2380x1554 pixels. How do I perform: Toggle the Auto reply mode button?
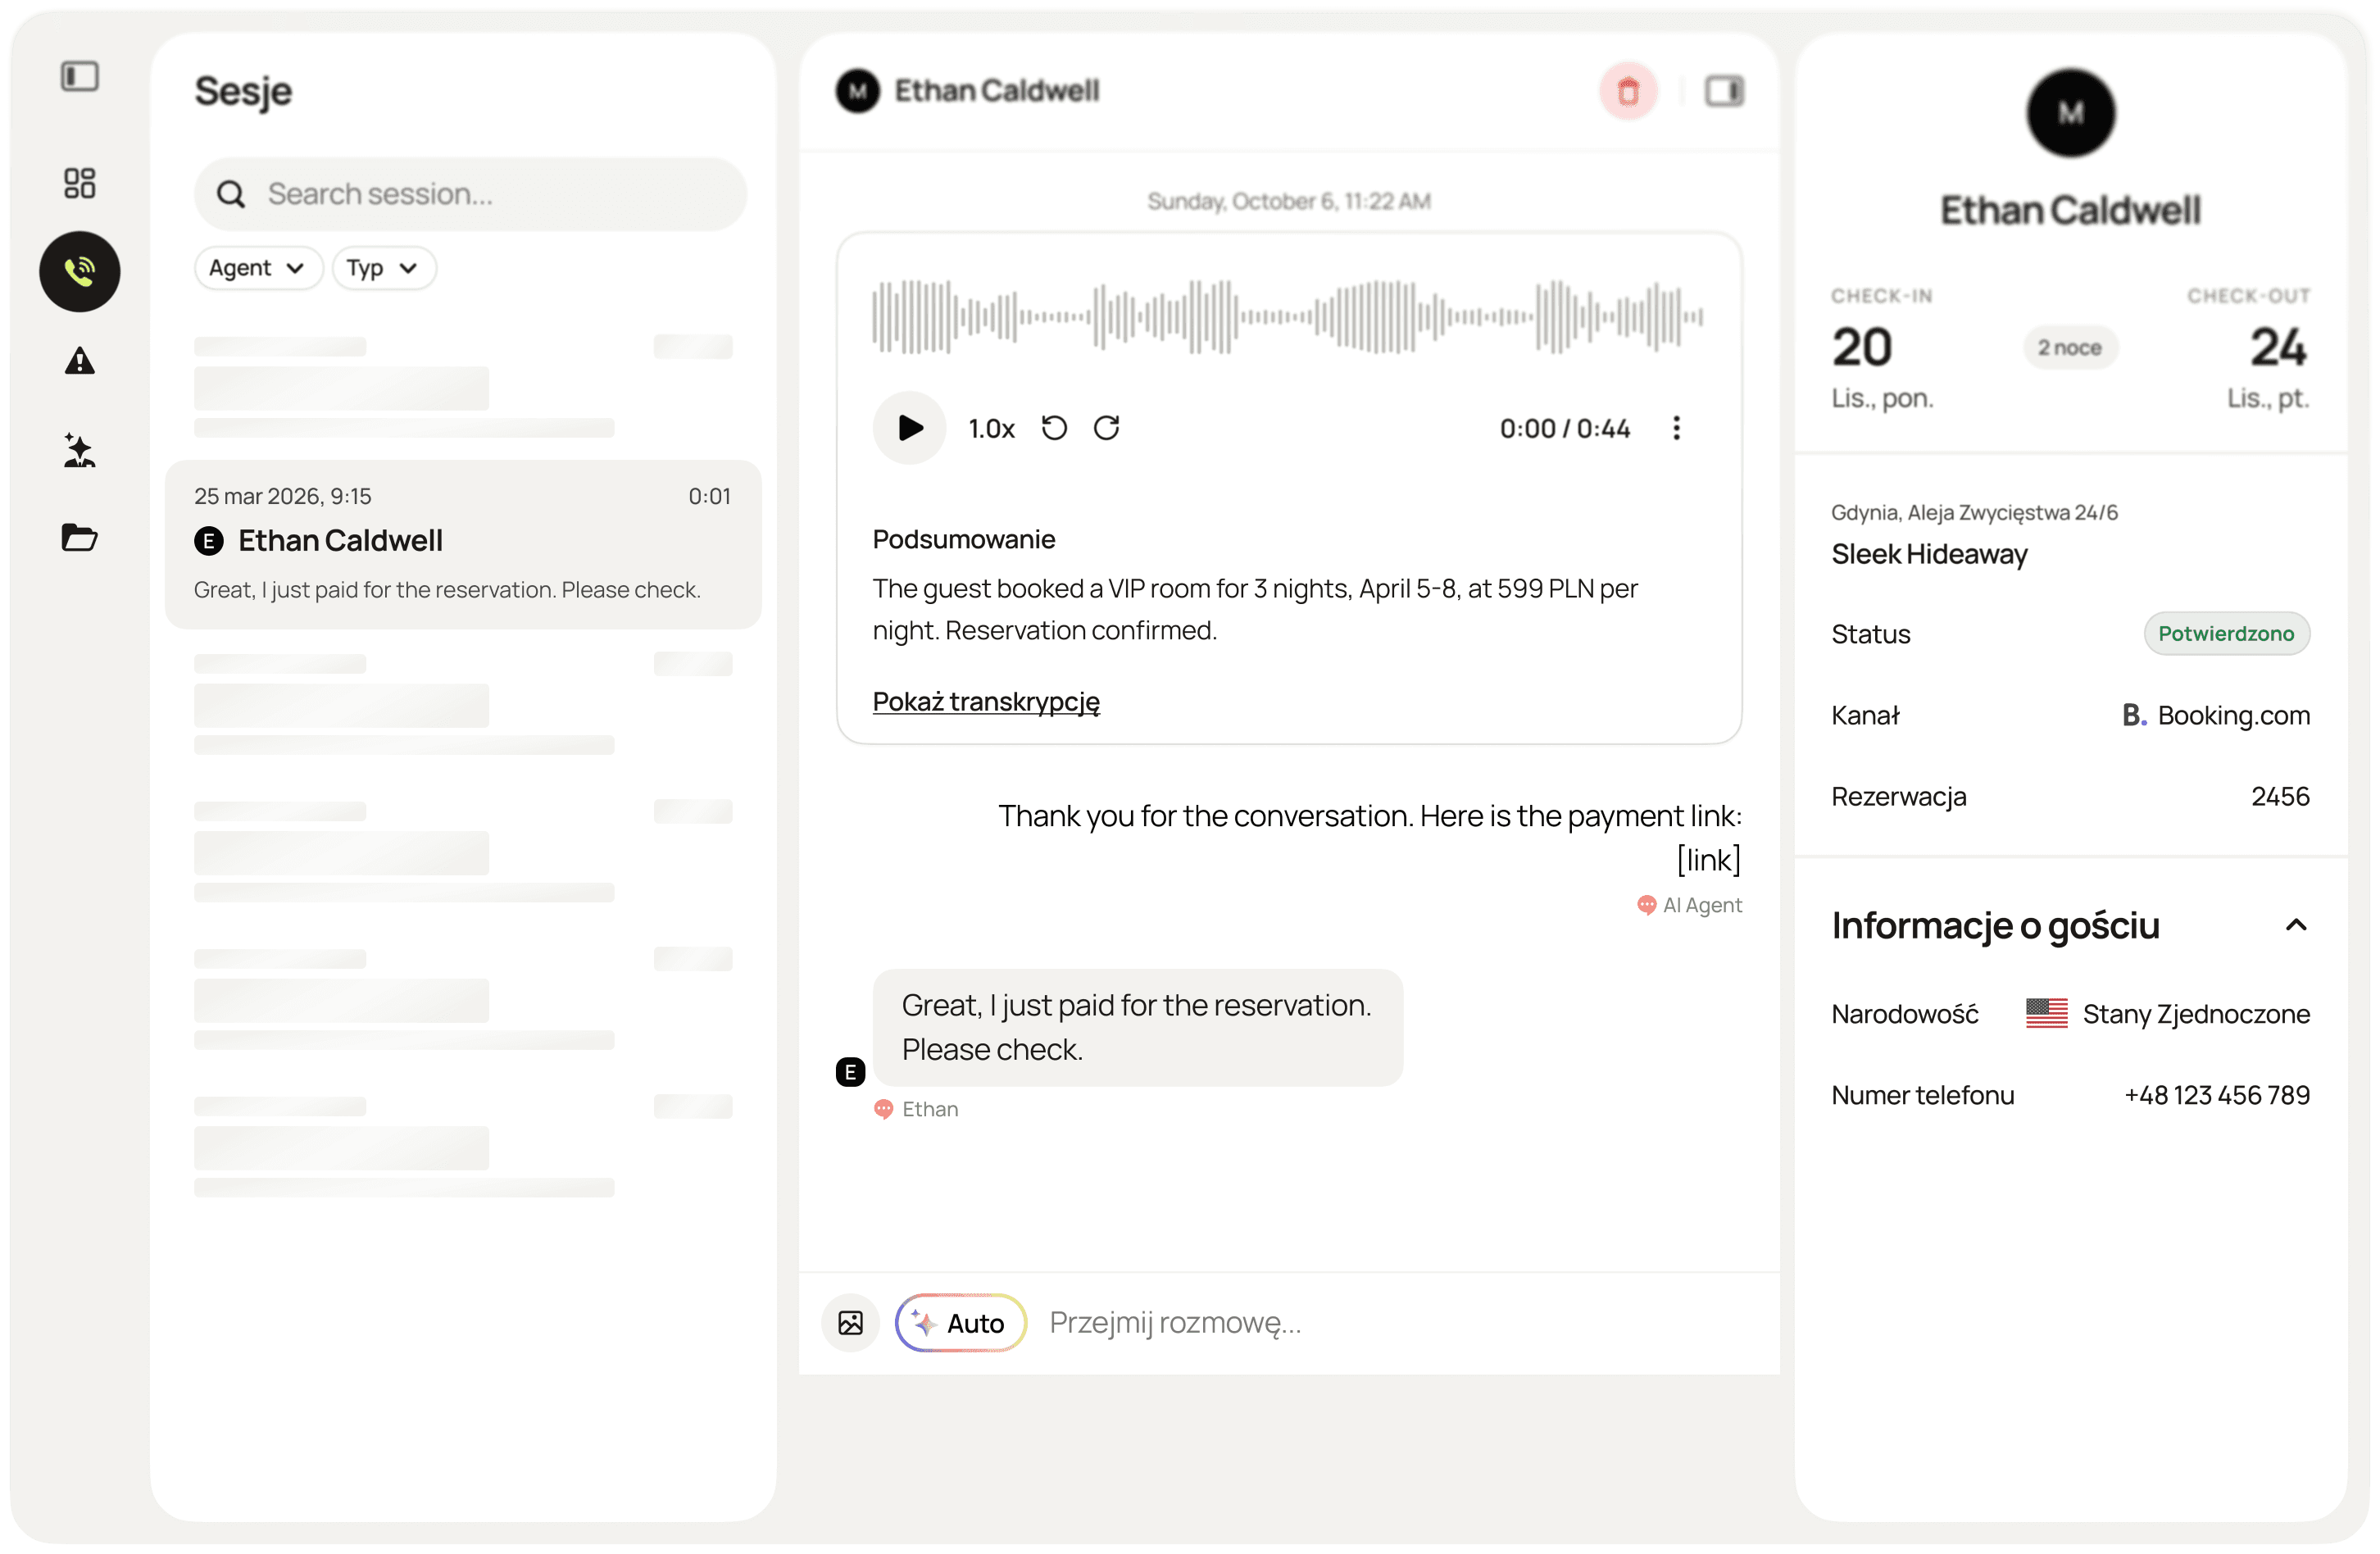(x=960, y=1323)
